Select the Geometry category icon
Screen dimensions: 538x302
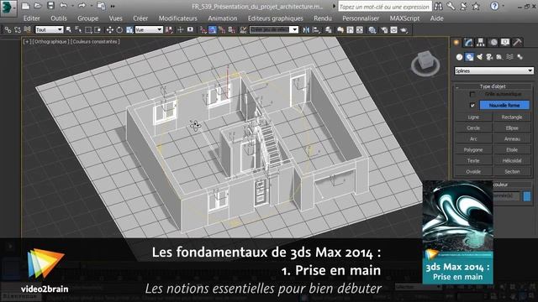tap(460, 57)
